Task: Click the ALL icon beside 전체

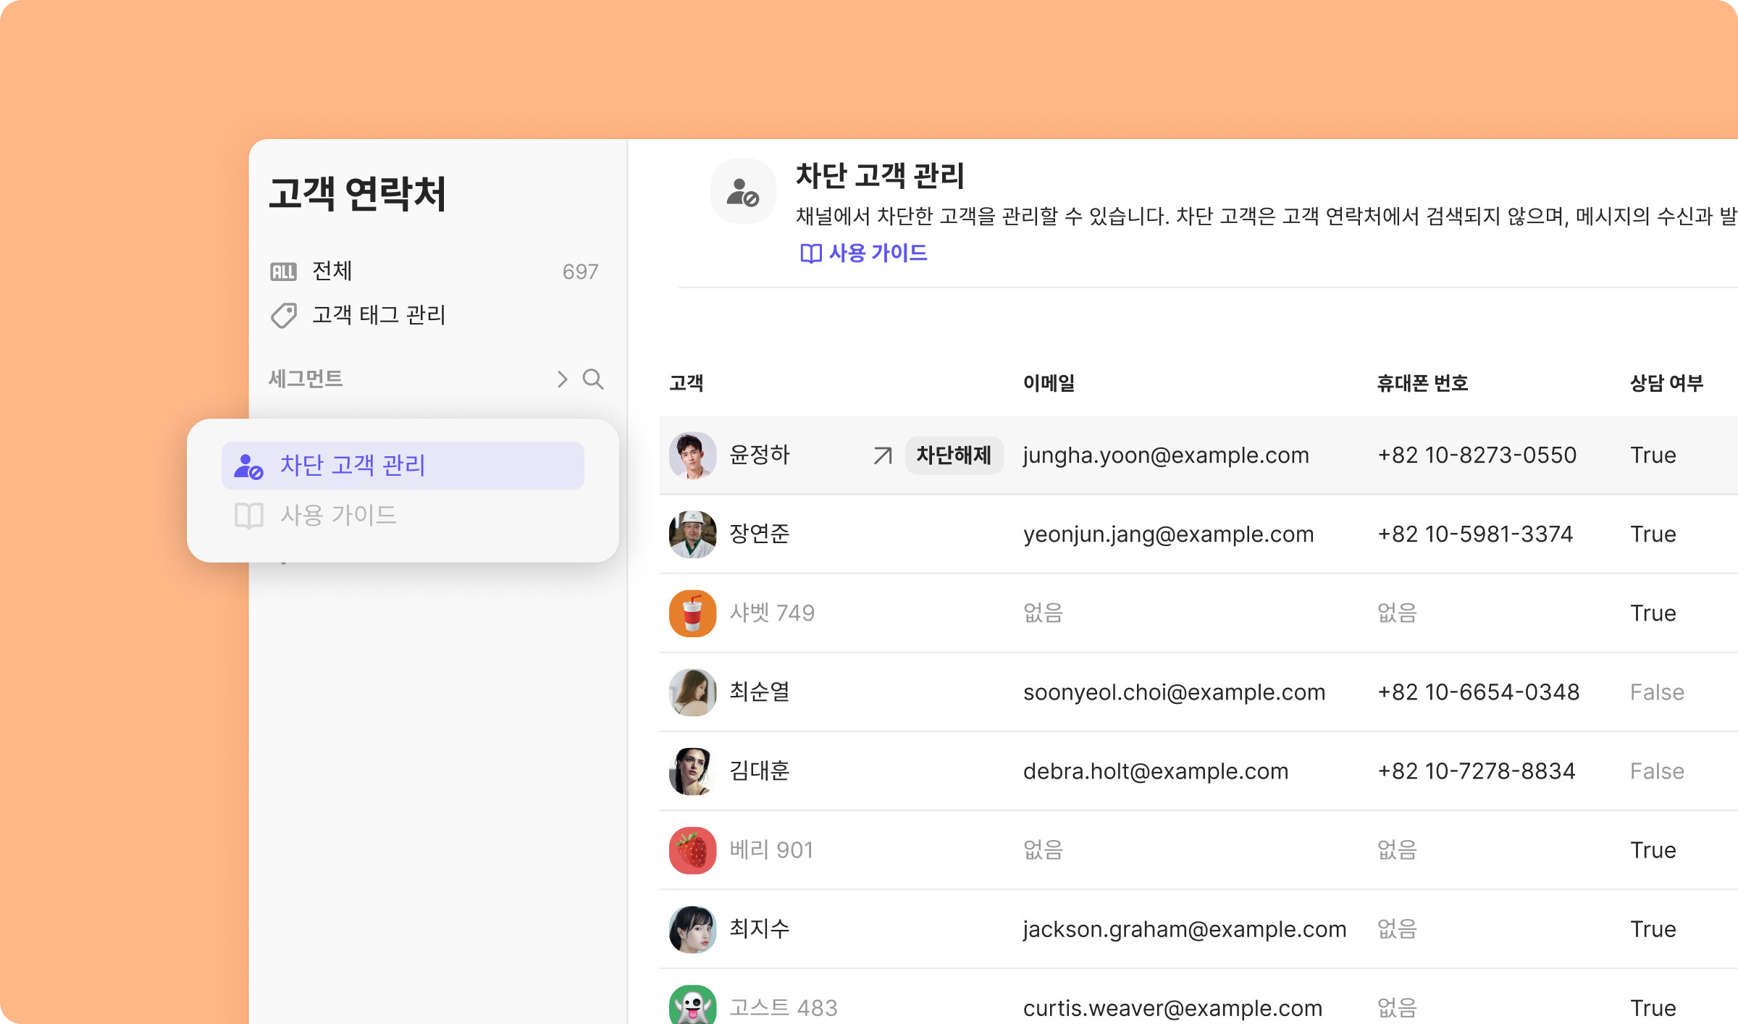Action: (x=283, y=272)
